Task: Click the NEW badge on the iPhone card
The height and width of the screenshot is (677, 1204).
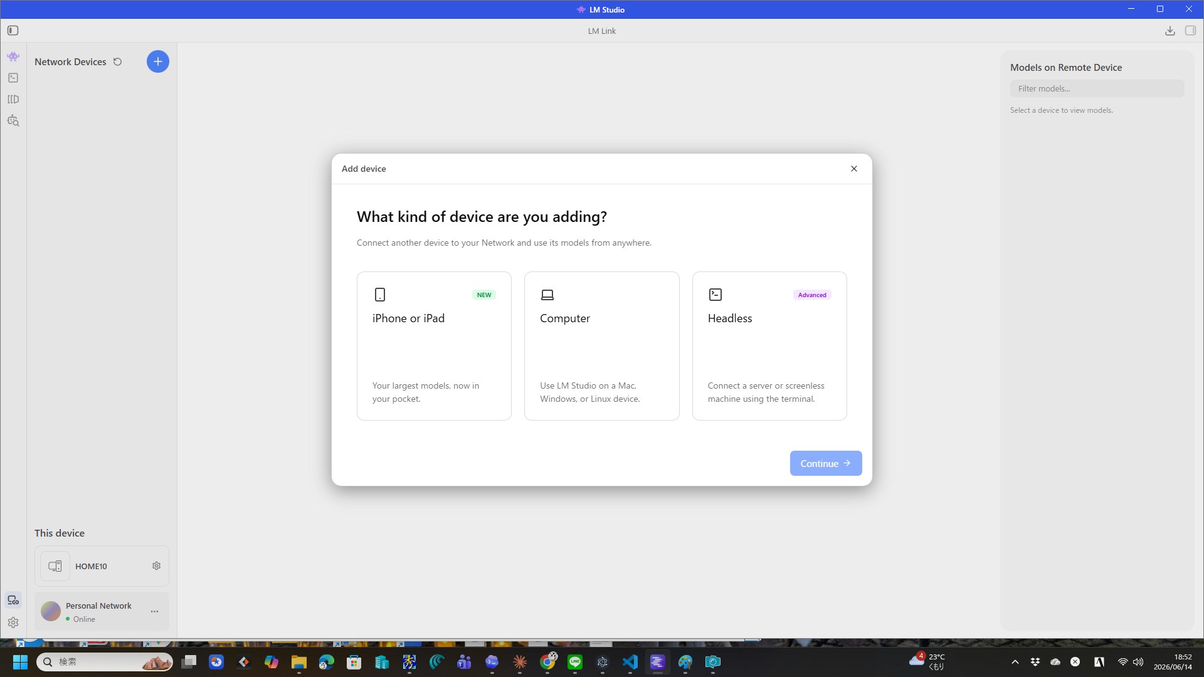Action: pos(484,295)
